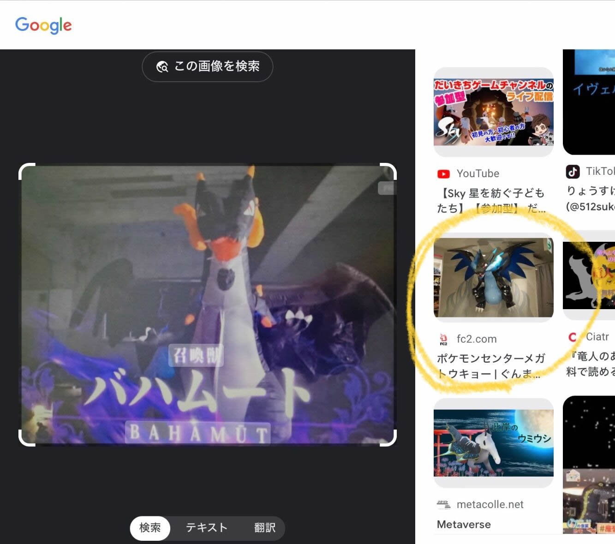Click the metacolle.net favicon
615x544 pixels.
coord(443,504)
